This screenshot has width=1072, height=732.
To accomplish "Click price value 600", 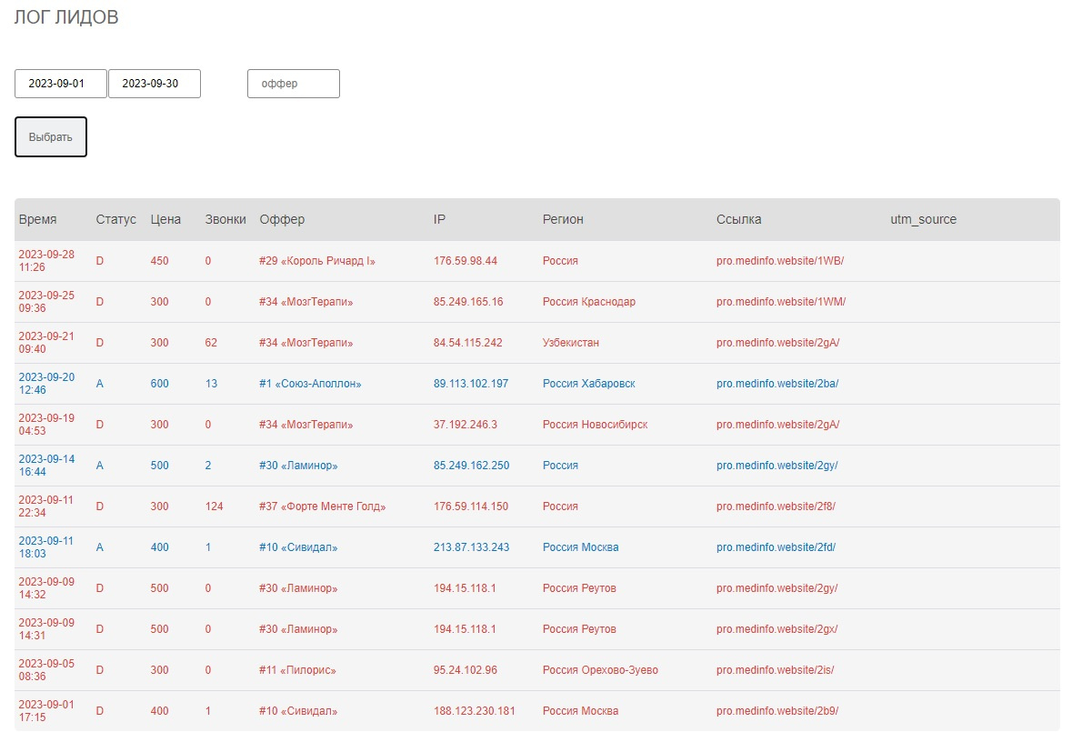I will coord(159,384).
